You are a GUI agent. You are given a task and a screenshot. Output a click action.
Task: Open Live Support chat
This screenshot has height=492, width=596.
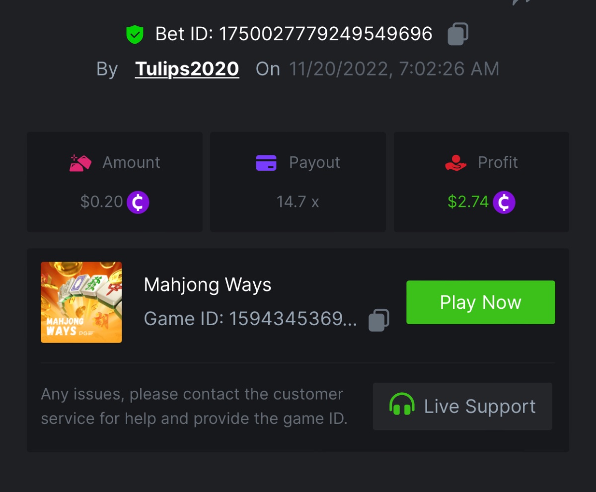pos(462,406)
